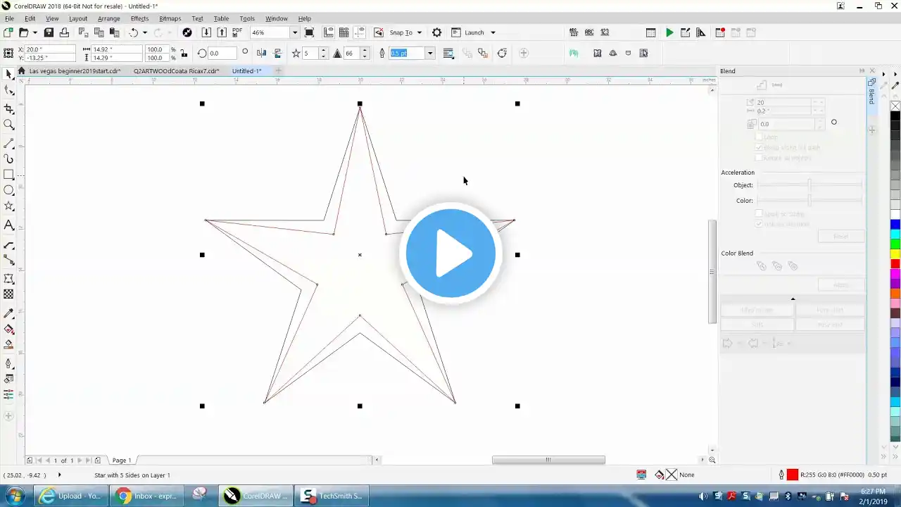This screenshot has width=901, height=507.
Task: Open the zoom level dropdown
Action: (x=295, y=32)
